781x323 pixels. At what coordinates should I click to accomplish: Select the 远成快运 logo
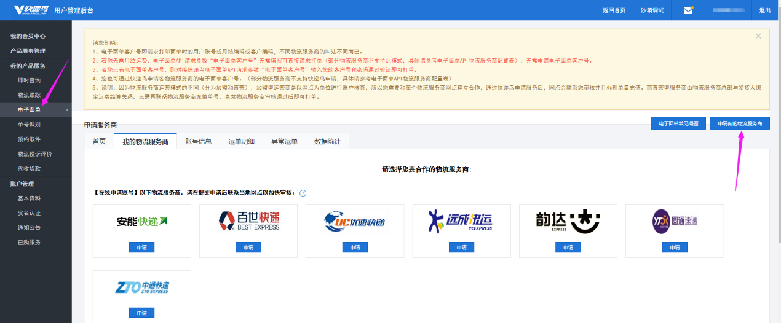coord(461,221)
